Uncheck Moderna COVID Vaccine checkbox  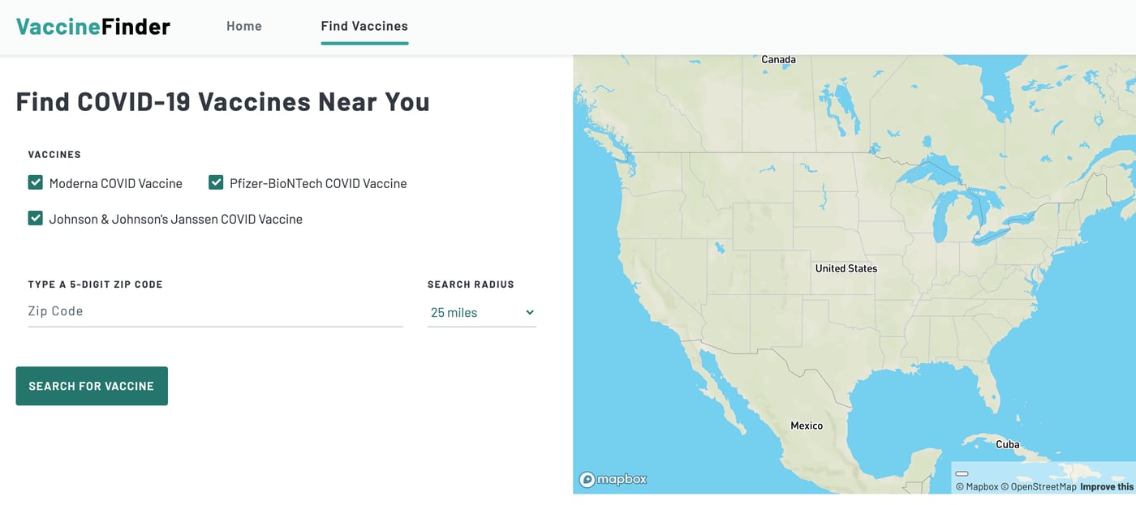(x=36, y=182)
